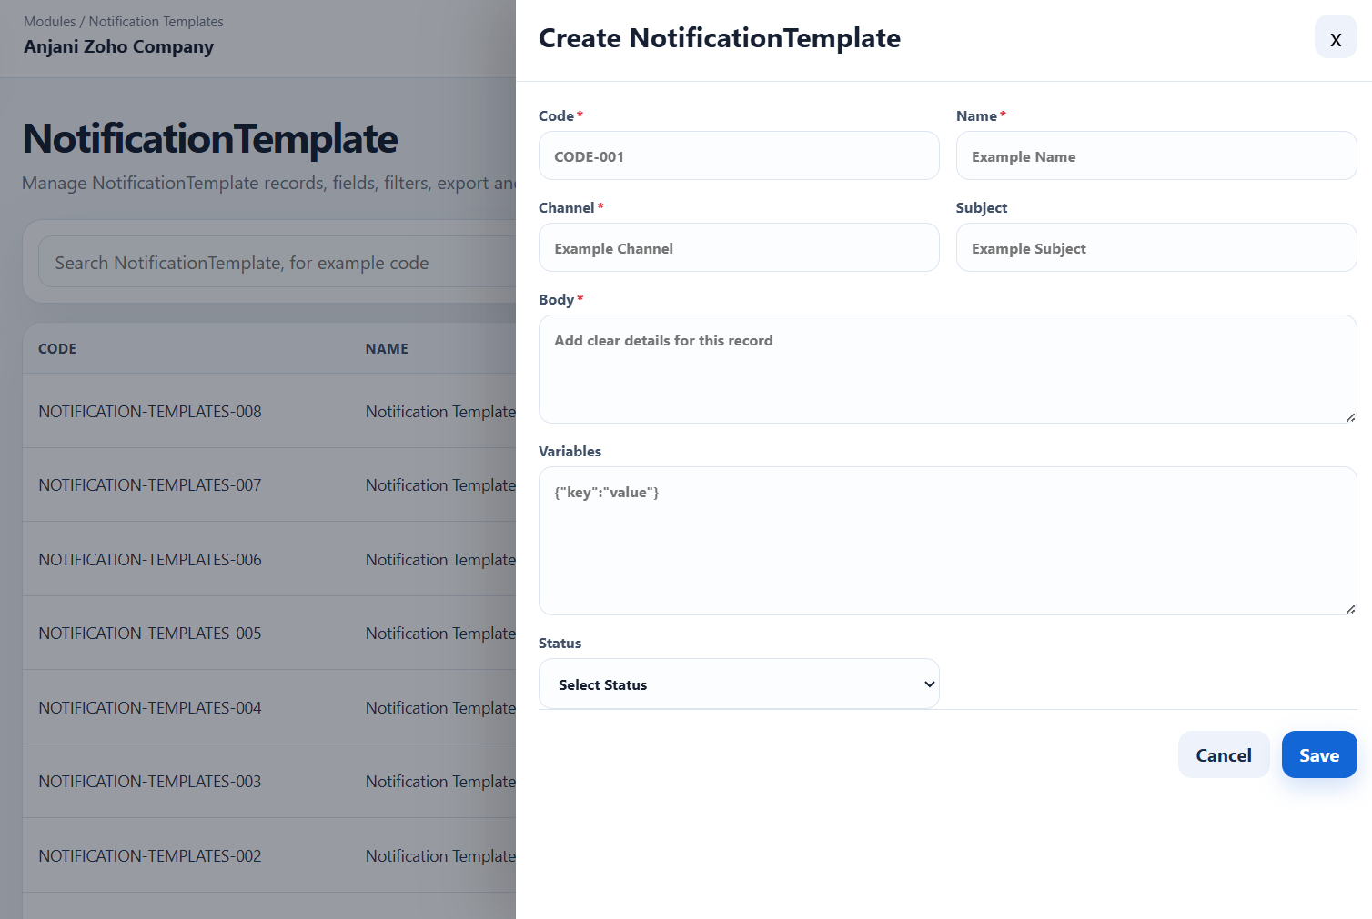
Task: Select row NOTIFICATION-TEMPLATES-004
Action: (x=269, y=707)
